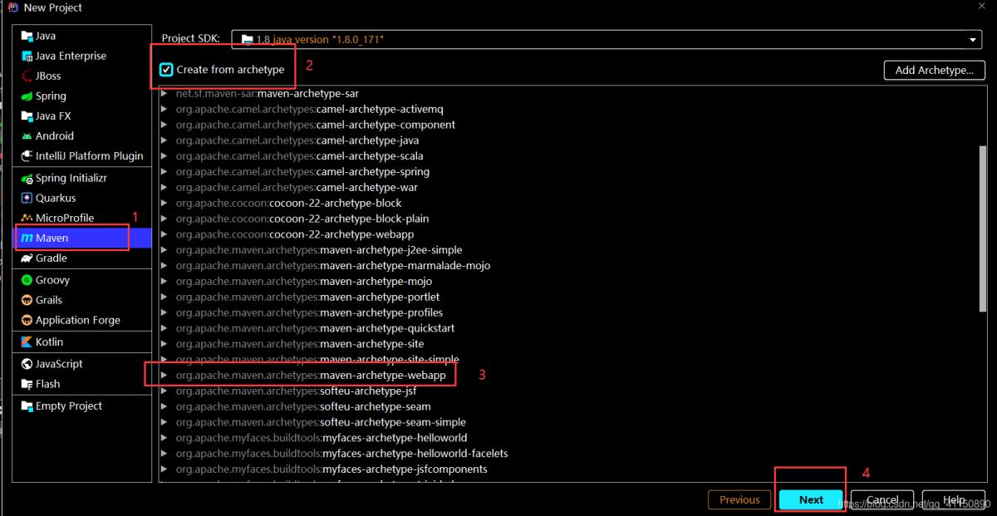Viewport: 997px width, 516px height.
Task: Expand camel-archetype-activemq tree arrow
Action: pos(165,109)
